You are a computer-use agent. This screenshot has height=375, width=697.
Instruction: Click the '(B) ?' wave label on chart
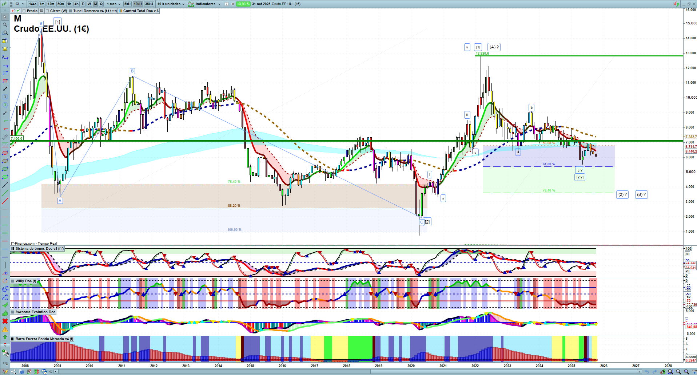pyautogui.click(x=641, y=195)
